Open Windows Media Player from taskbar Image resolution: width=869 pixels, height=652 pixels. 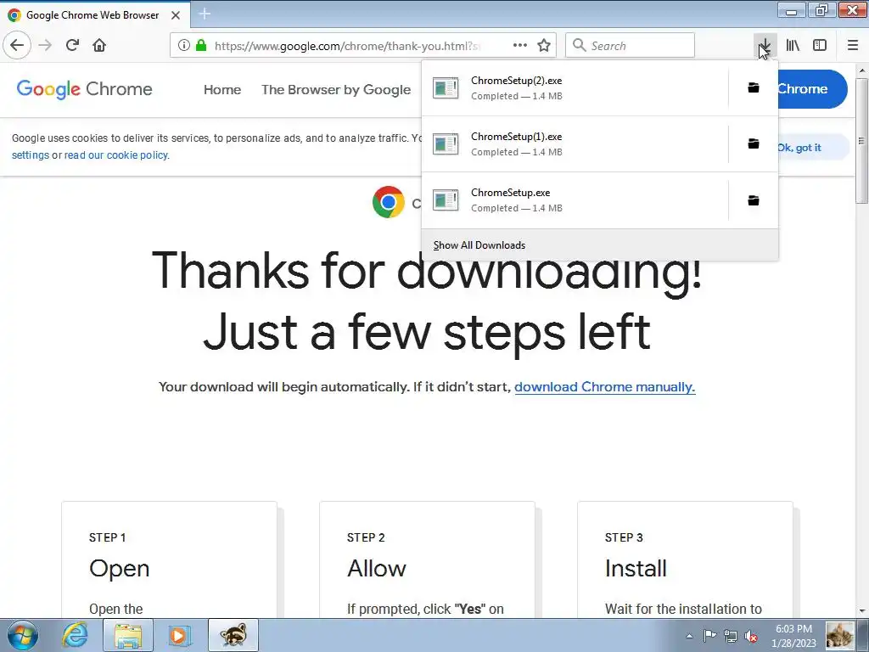click(x=179, y=635)
